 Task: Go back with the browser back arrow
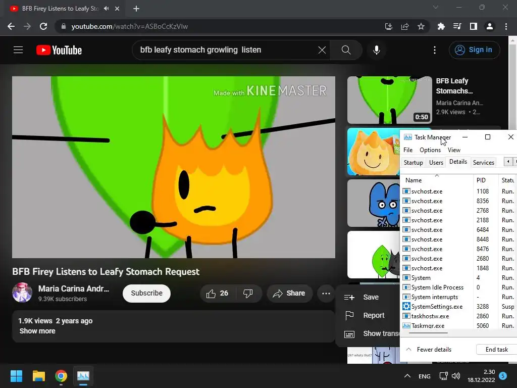pyautogui.click(x=11, y=26)
